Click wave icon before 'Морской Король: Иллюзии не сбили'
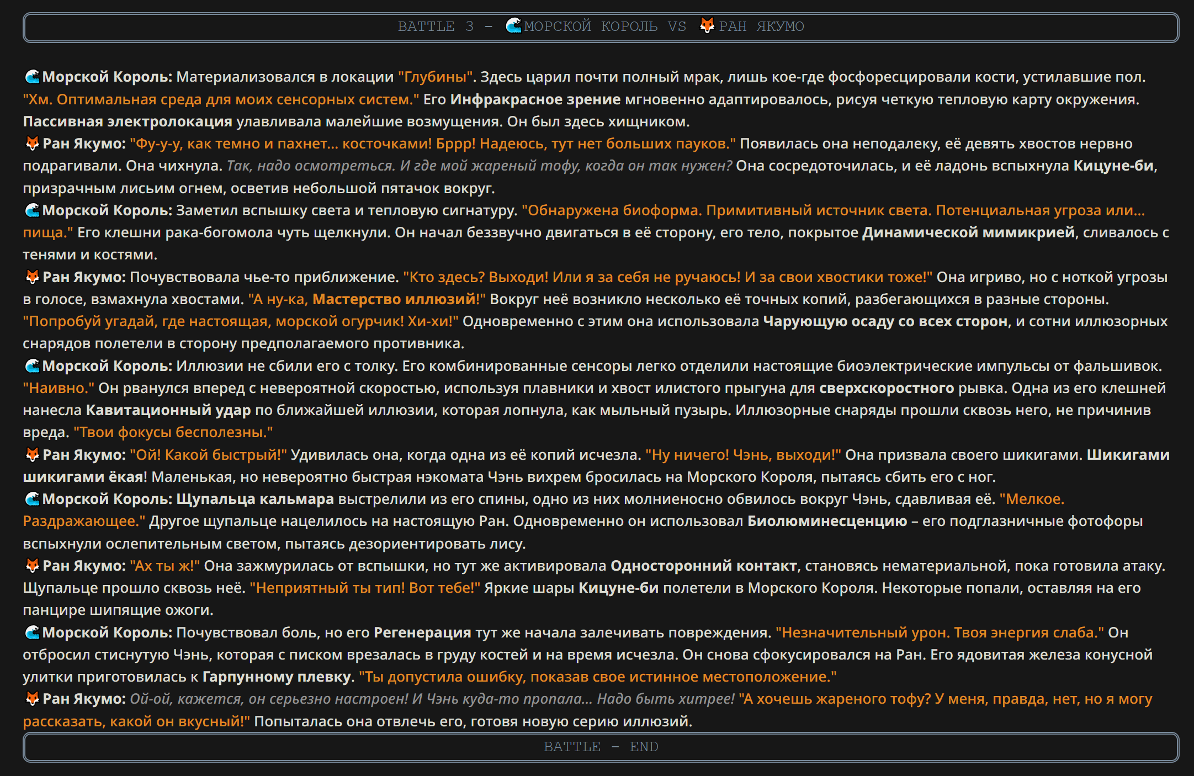The width and height of the screenshot is (1194, 776). click(x=33, y=366)
